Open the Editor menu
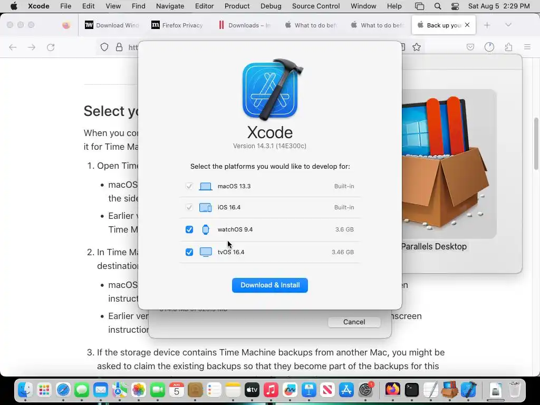This screenshot has width=540, height=405. 204,6
